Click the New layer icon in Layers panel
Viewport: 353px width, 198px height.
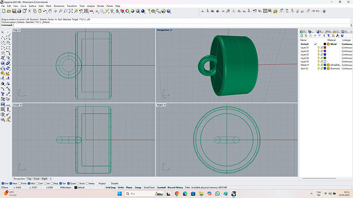(302, 36)
